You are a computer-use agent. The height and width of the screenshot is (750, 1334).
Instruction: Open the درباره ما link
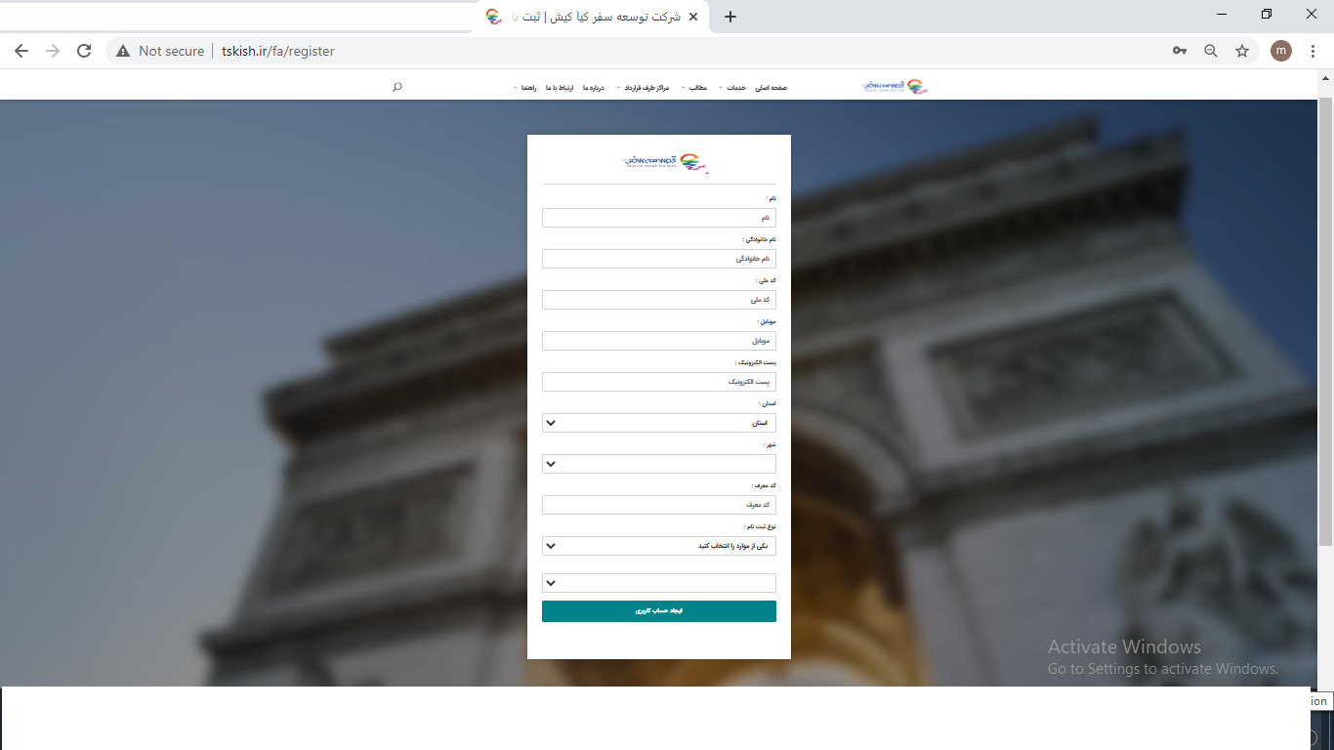594,88
